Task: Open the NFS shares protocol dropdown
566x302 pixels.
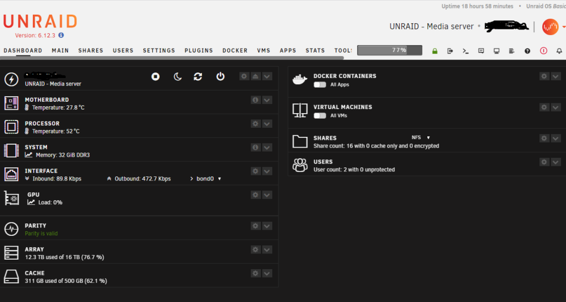Action: point(421,137)
